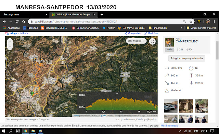Click the page vertical scrollbar thumb
This screenshot has height=134, width=219.
pos(217,50)
